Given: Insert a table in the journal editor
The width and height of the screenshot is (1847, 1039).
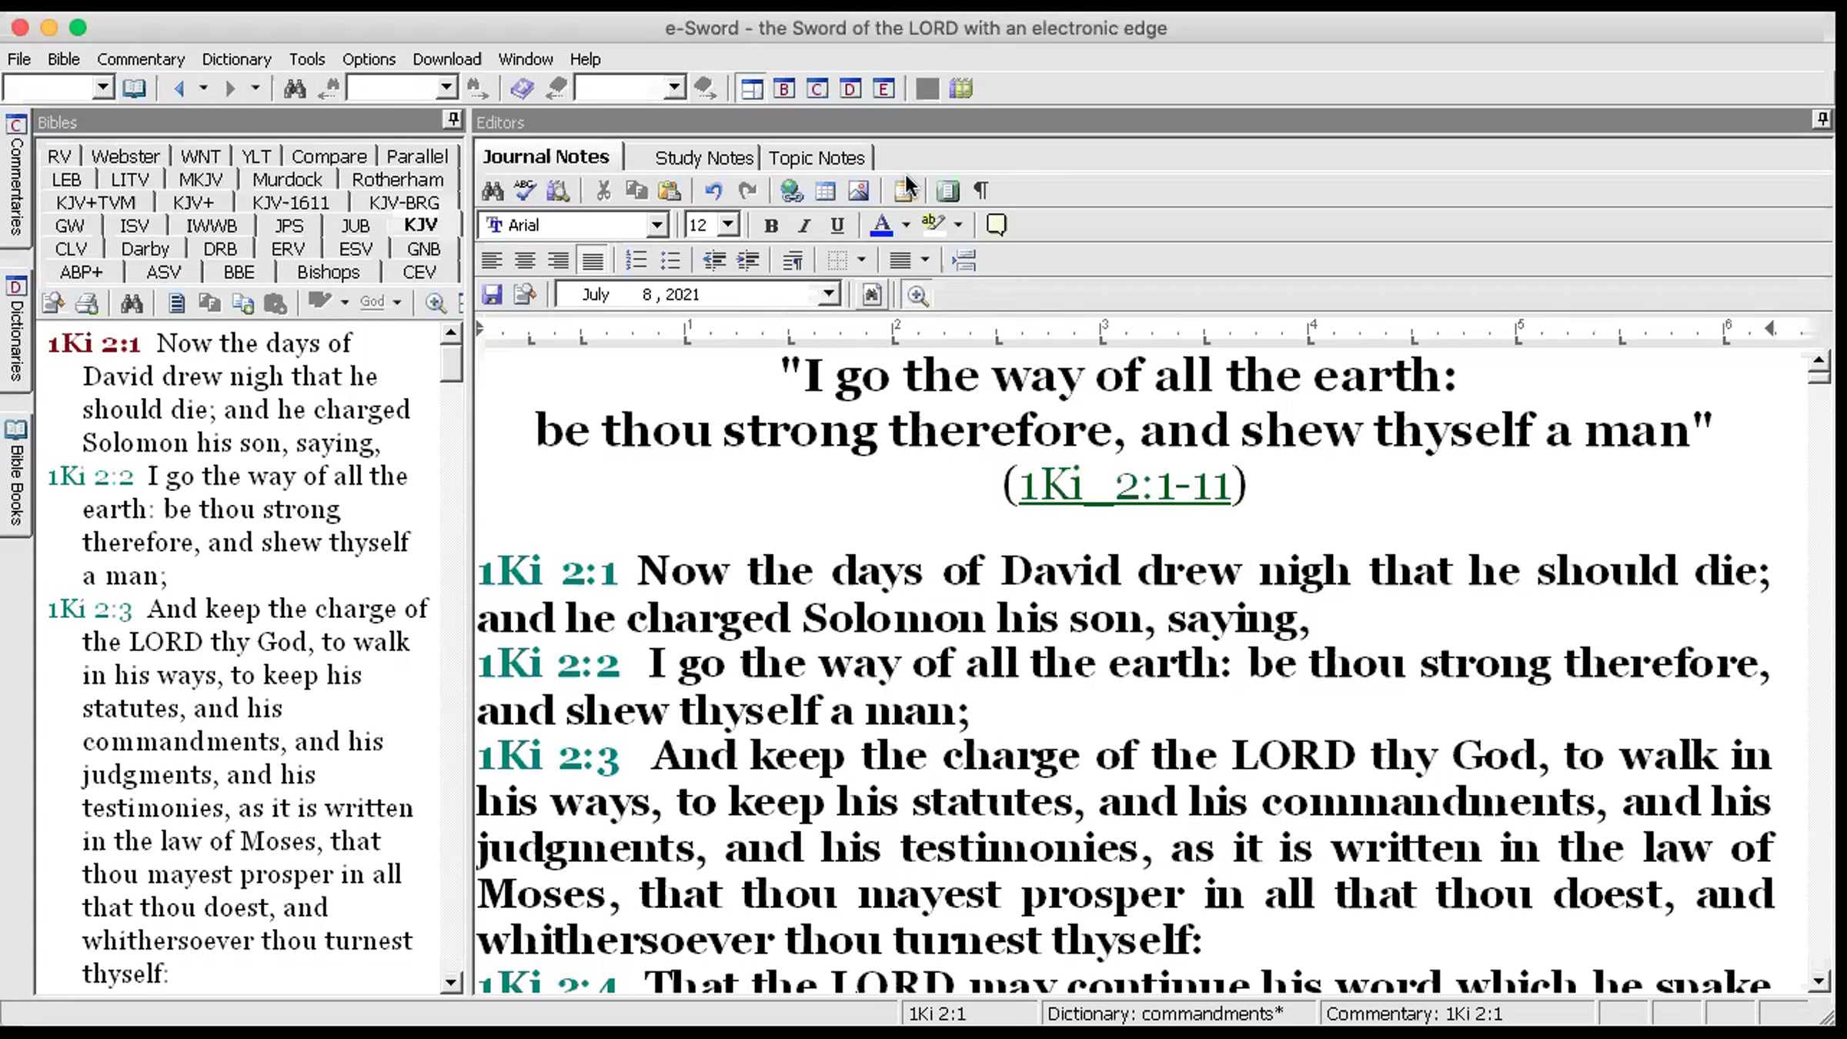Looking at the screenshot, I should (825, 190).
